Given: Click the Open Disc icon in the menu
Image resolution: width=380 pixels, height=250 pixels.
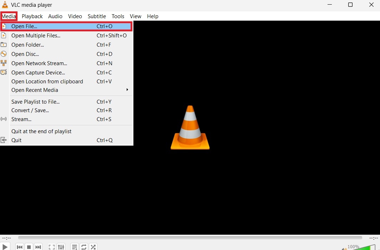Looking at the screenshot, I should pyautogui.click(x=3, y=54).
